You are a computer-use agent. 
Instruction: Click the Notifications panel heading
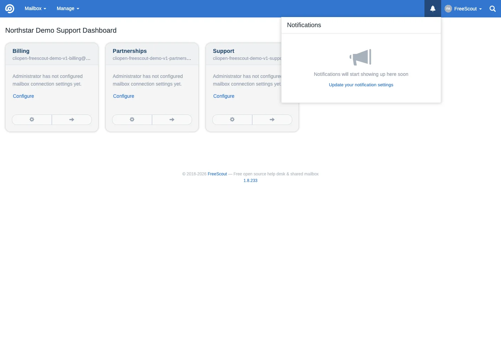coord(304,25)
